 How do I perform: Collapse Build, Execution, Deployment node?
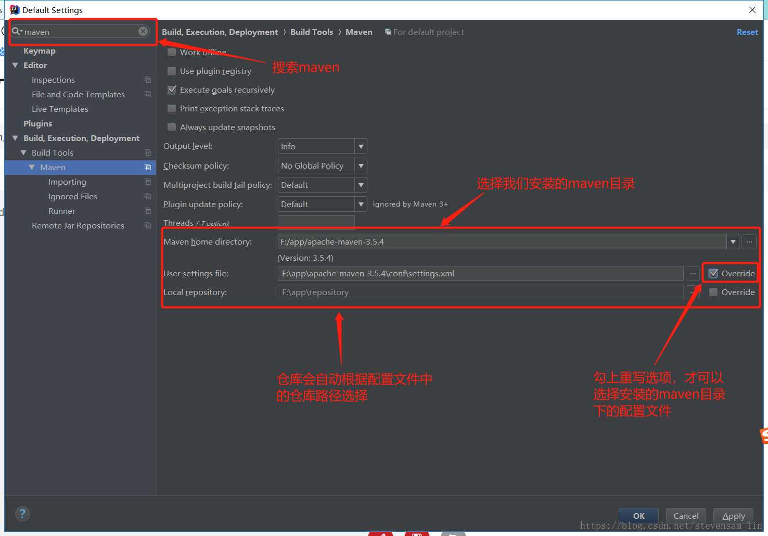pos(15,138)
